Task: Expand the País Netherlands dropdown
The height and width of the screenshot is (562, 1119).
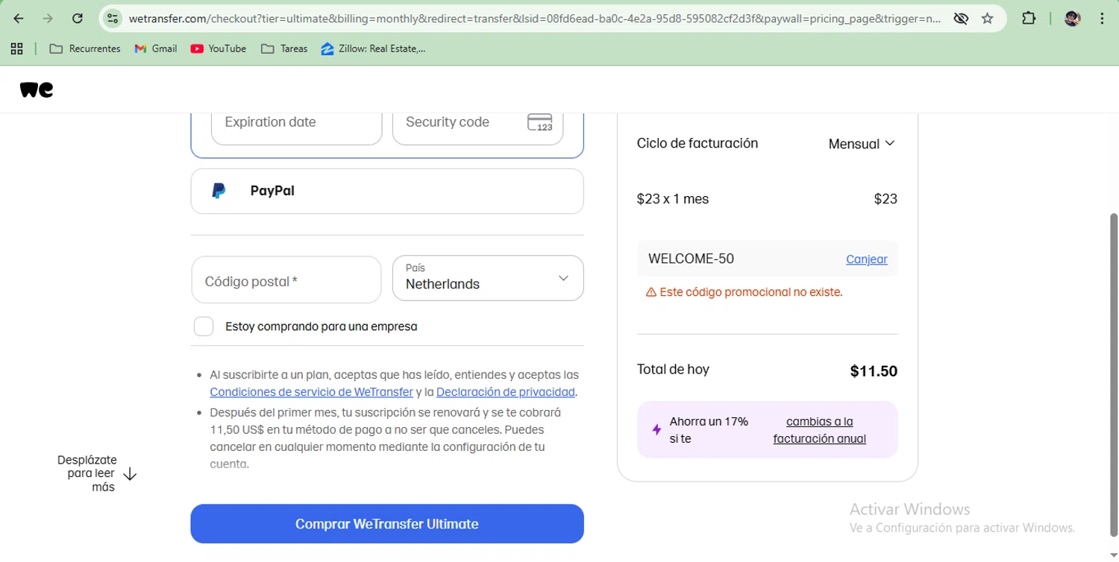Action: [488, 279]
